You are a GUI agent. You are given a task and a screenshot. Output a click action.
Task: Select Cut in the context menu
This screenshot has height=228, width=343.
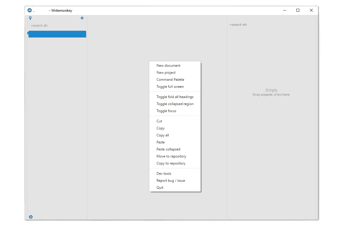pyautogui.click(x=175, y=121)
